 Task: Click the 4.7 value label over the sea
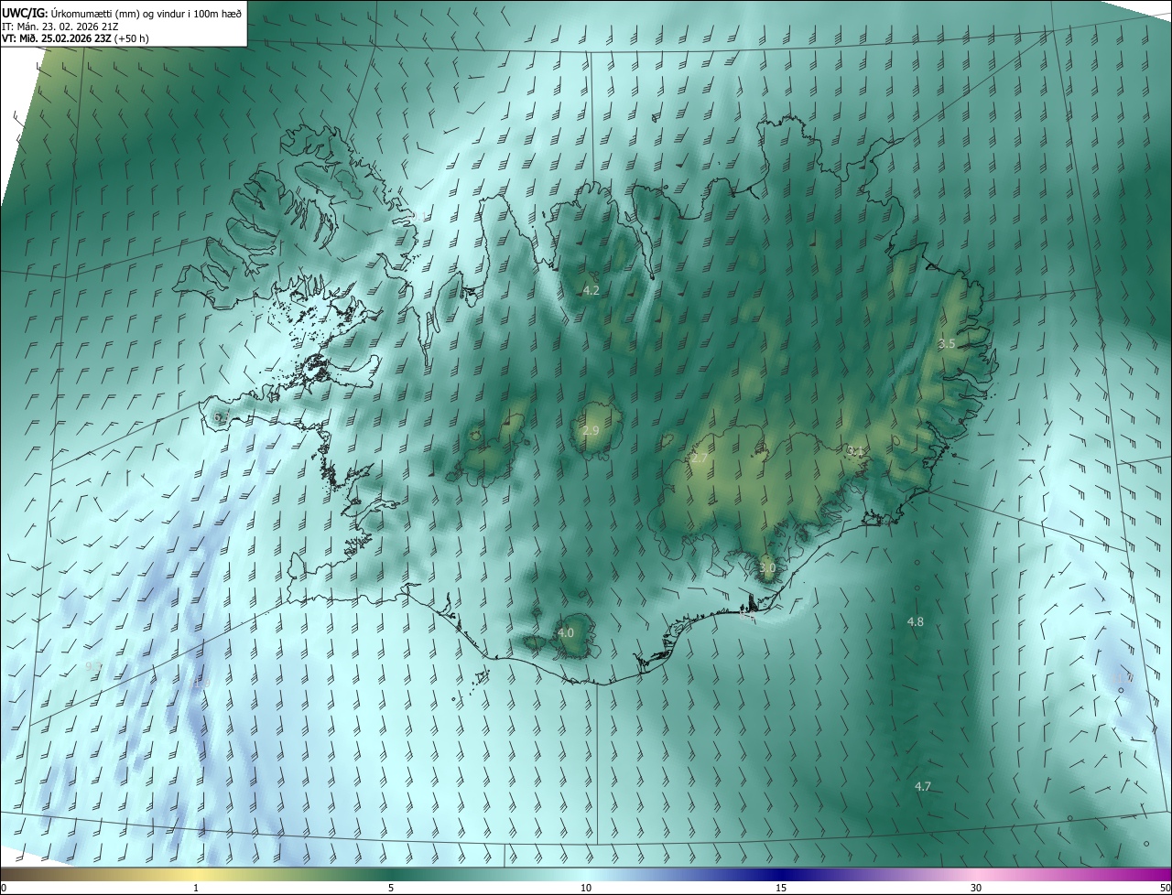pos(923,786)
